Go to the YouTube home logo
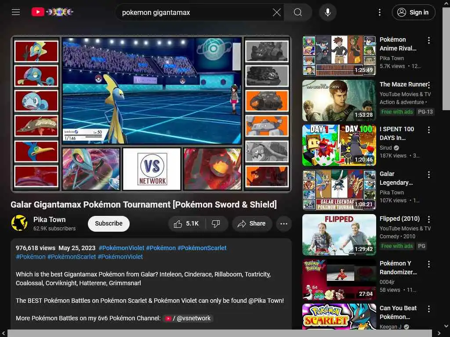Viewport: 450px width, 337px height. [52, 12]
